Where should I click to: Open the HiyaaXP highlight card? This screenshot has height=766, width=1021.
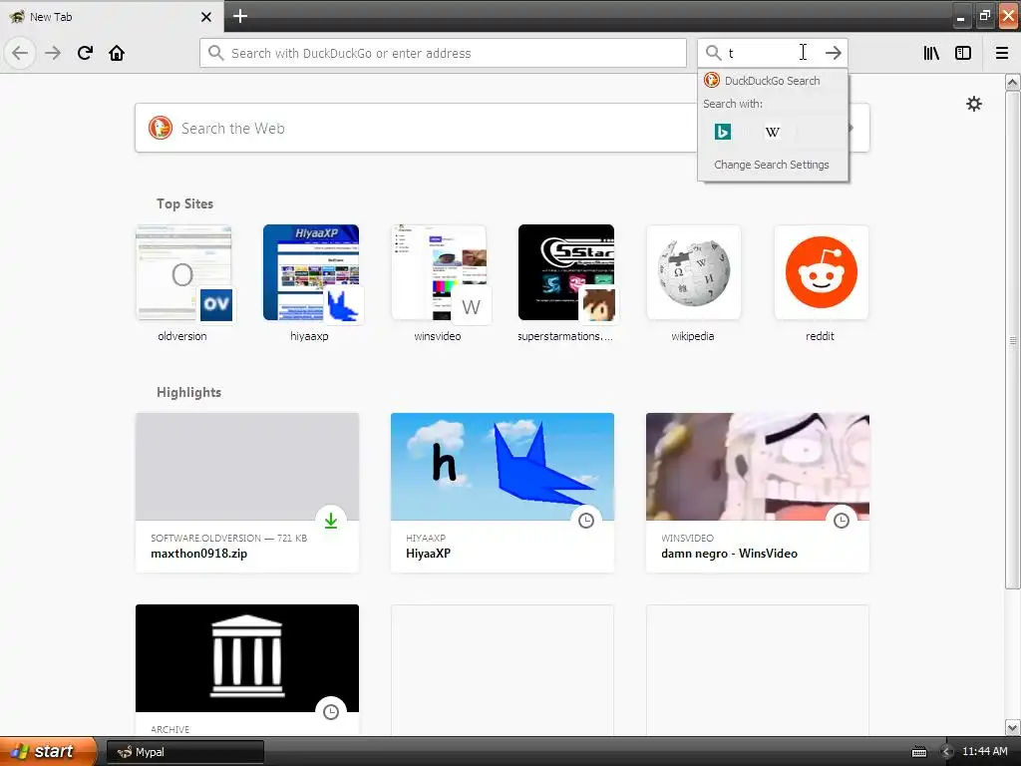(503, 493)
